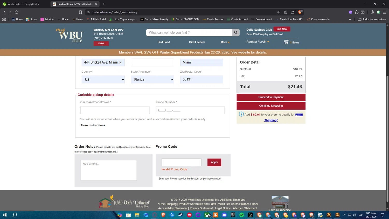Open a new tab with plus icon
This screenshot has height=219, width=389.
[104, 4]
